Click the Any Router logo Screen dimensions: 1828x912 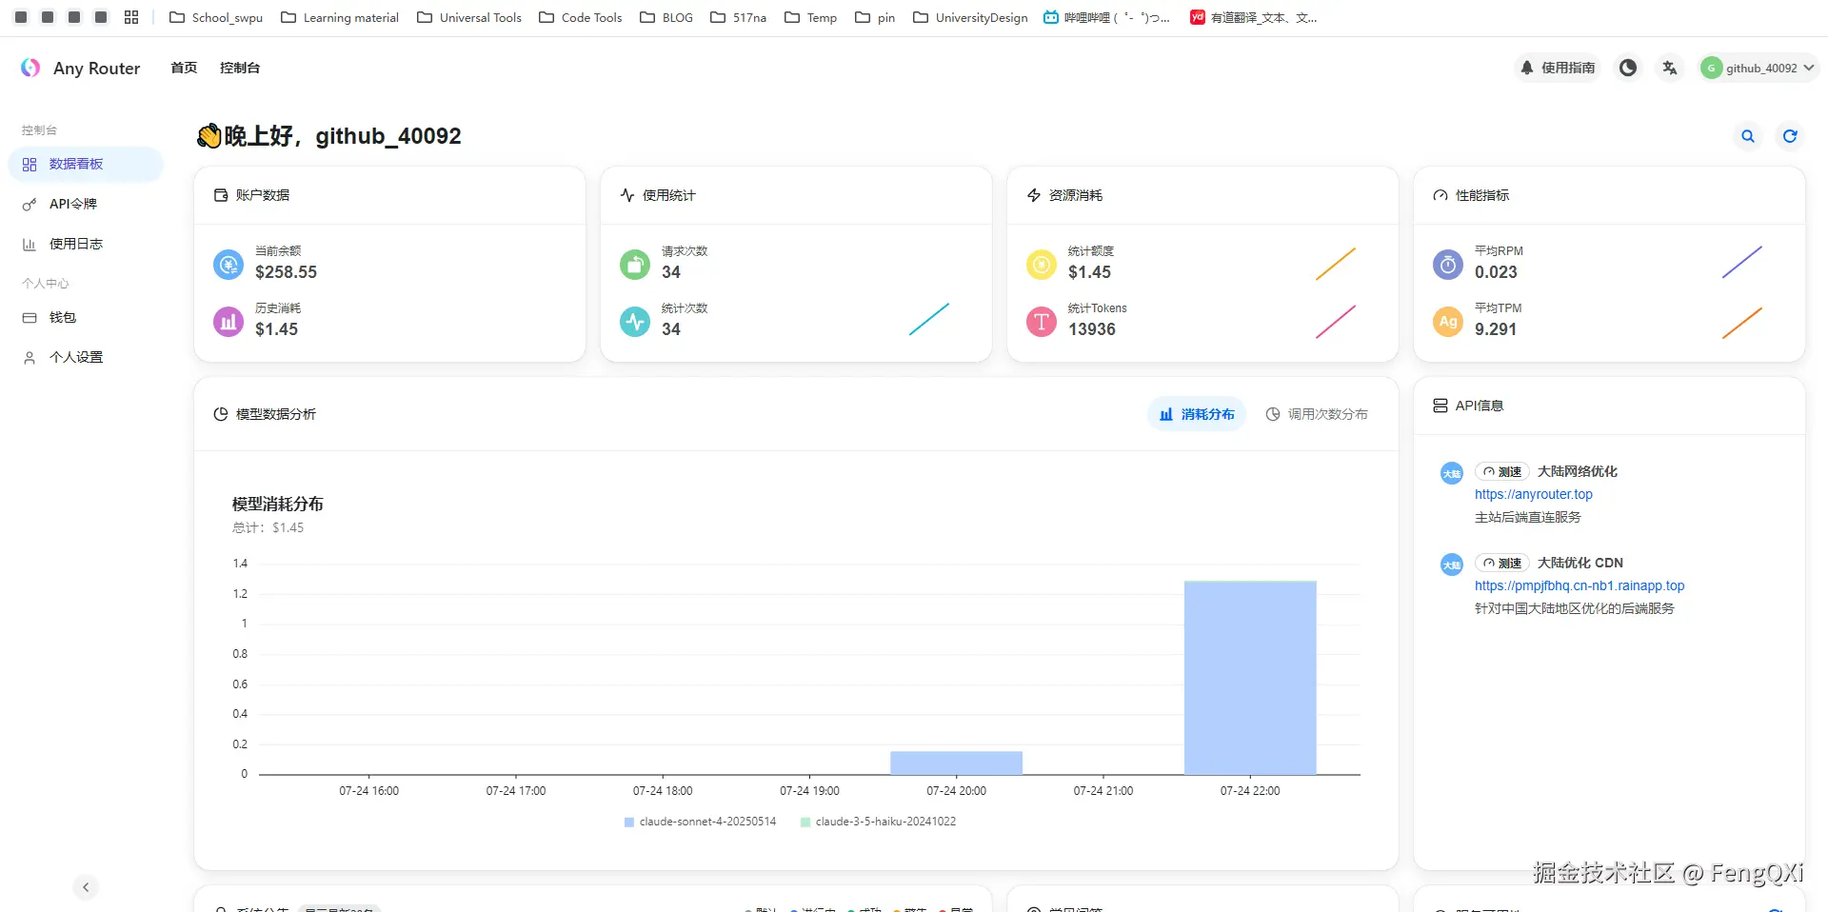click(x=81, y=68)
